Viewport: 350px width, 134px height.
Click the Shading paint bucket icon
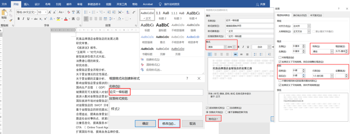pos(120,19)
